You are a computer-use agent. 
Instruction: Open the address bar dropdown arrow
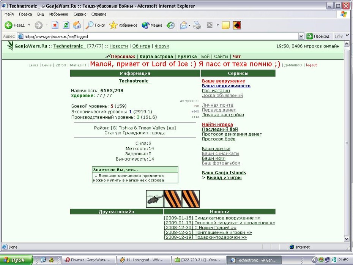pyautogui.click(x=301, y=36)
